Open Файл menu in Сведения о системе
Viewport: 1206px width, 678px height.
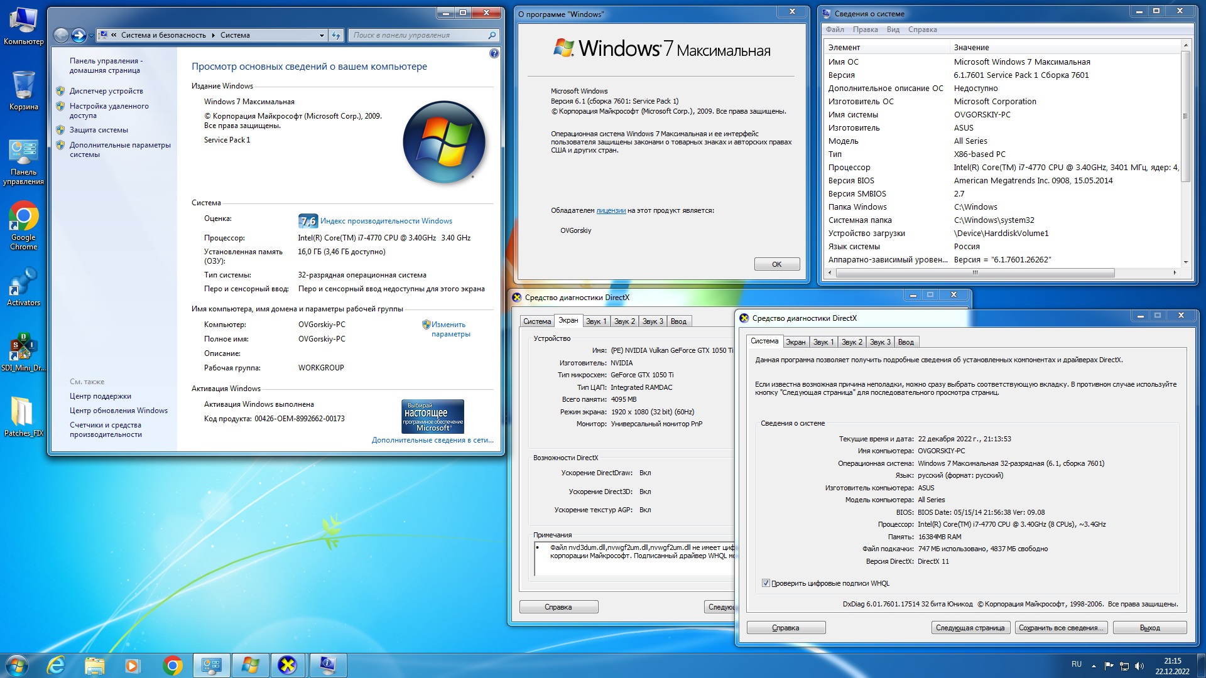click(835, 30)
